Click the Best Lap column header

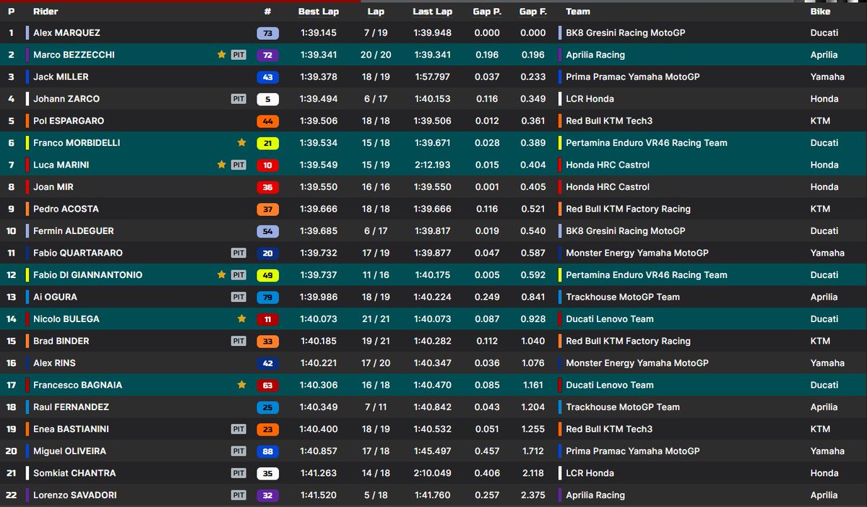click(x=318, y=12)
